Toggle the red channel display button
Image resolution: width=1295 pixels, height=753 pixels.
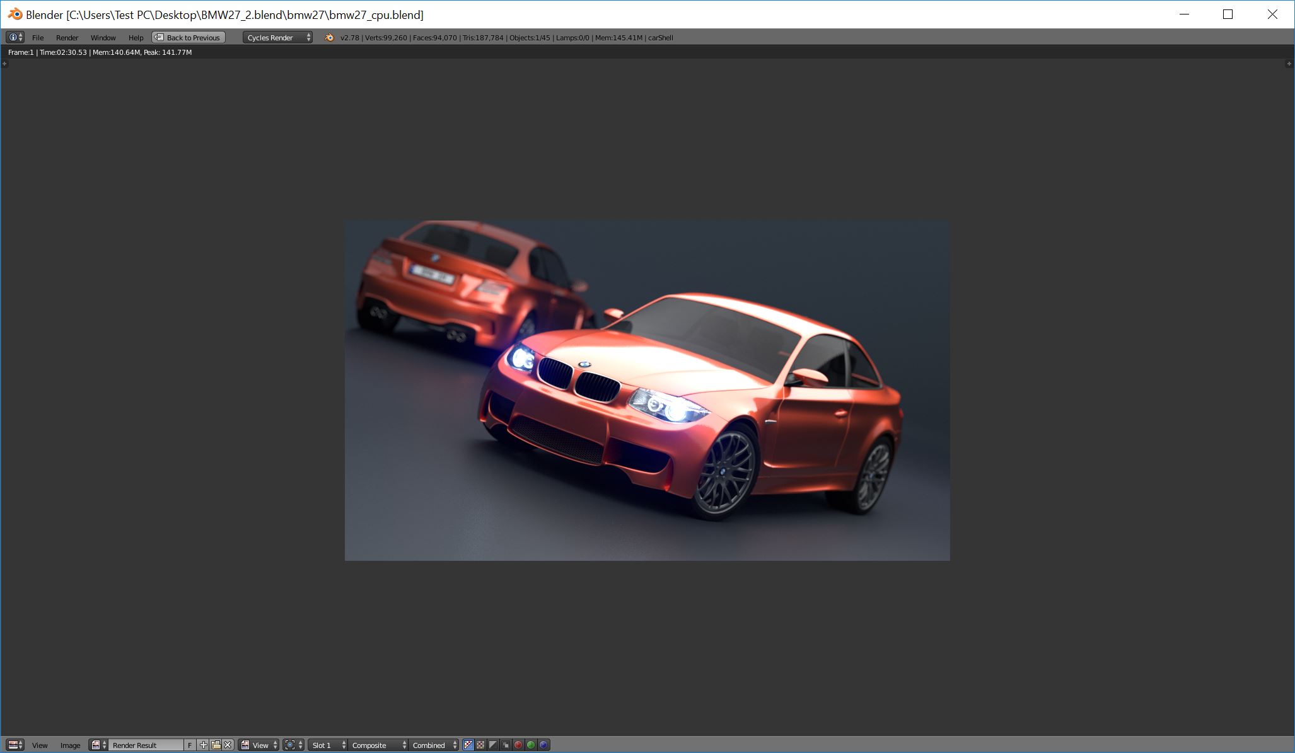click(518, 745)
